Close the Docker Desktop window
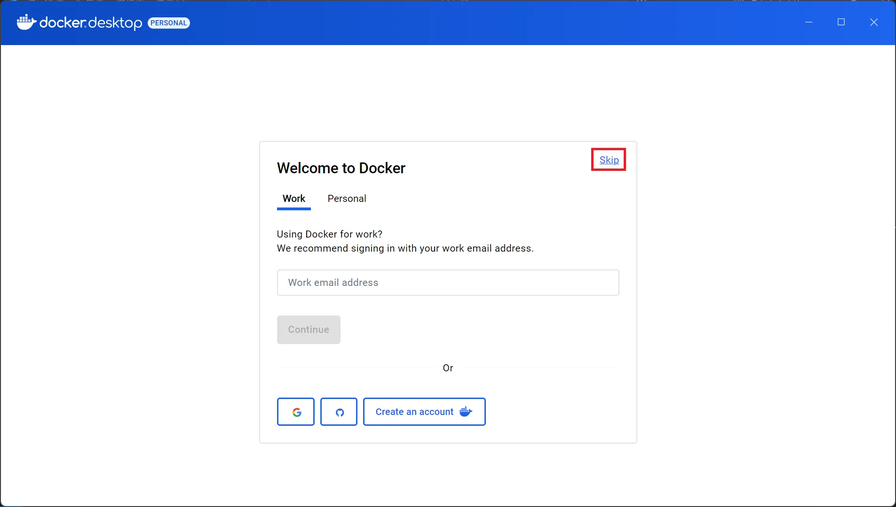Screen dimensions: 896x507 pyautogui.click(x=873, y=22)
